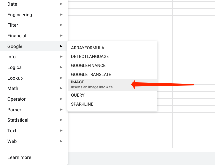Click the Learn more link

click(x=19, y=157)
